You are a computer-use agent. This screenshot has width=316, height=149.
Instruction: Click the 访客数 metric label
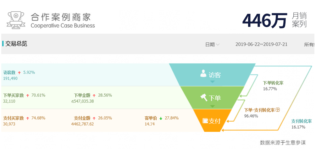[9, 73]
